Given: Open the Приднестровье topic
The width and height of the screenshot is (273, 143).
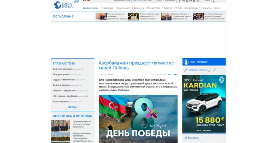Looking at the screenshot, I should click(x=61, y=74).
